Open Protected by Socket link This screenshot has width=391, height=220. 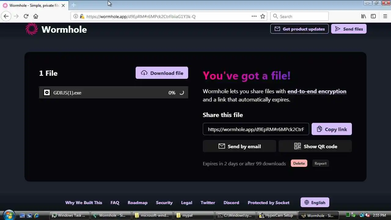point(269,202)
